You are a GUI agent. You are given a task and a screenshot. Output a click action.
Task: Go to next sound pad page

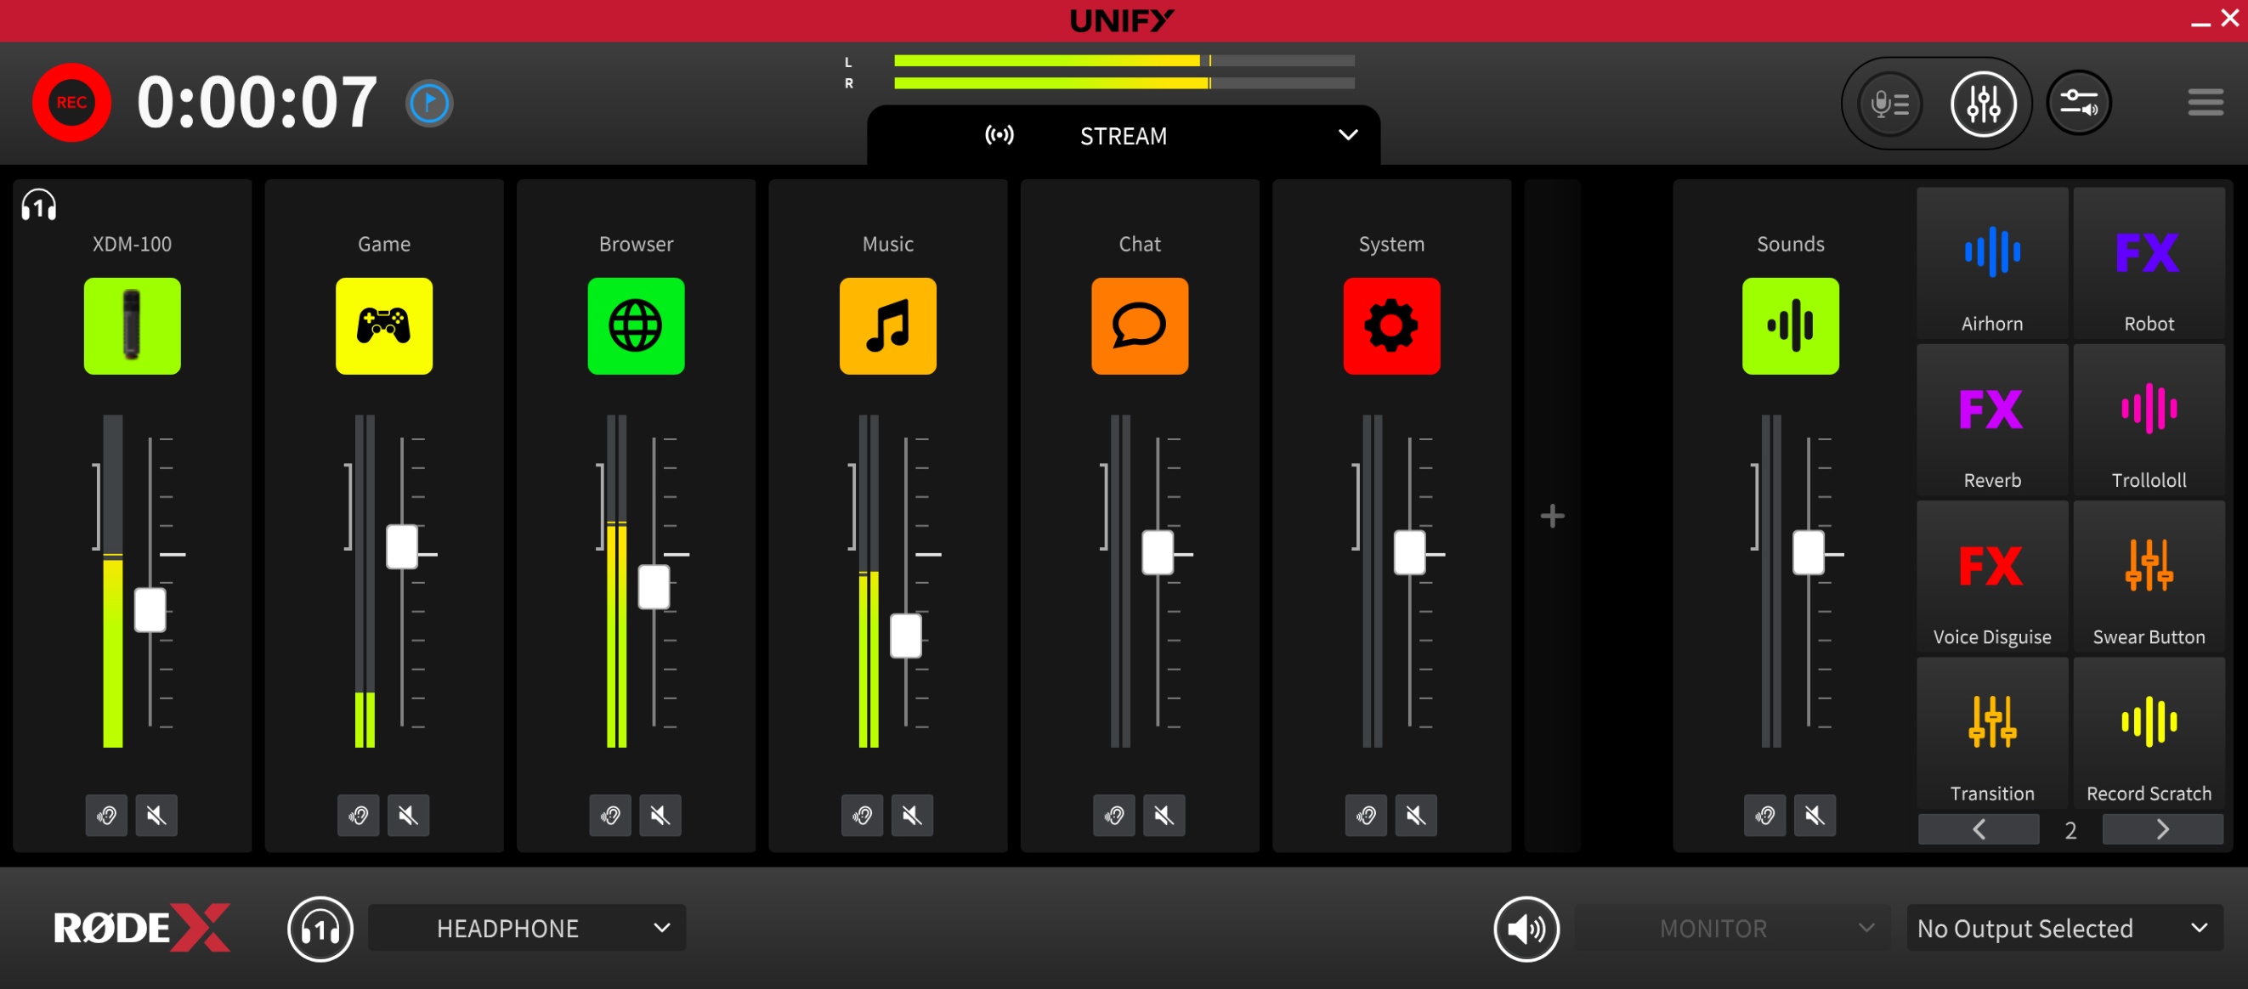coord(2161,829)
